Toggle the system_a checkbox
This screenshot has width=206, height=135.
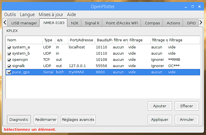tap(9, 47)
